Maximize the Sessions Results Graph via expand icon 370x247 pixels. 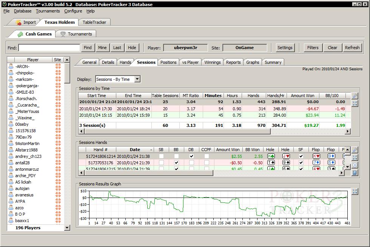(x=355, y=191)
